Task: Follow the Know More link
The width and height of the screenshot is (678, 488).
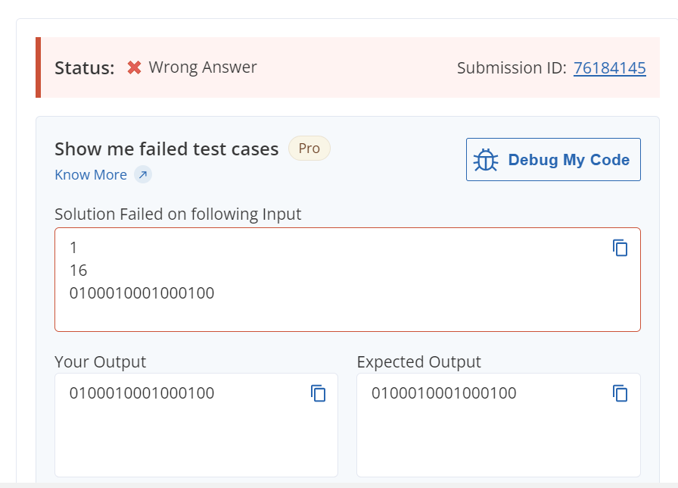Action: coord(91,174)
